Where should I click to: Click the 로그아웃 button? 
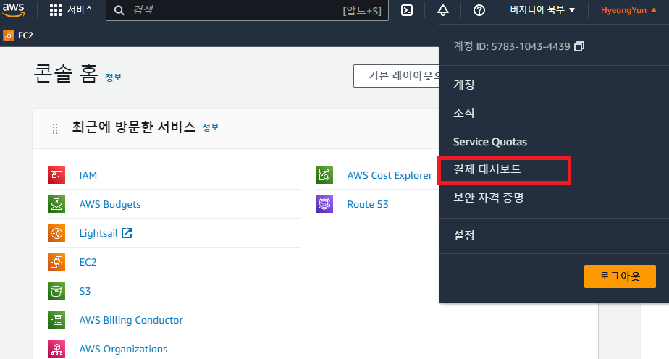tap(620, 276)
